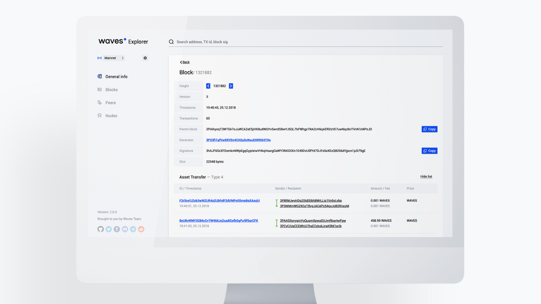This screenshot has width=541, height=304.
Task: Open the Twitter social link icon
Action: 109,229
